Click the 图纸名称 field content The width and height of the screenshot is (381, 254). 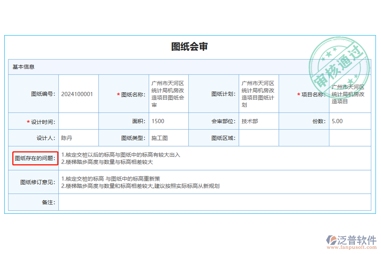click(x=168, y=94)
